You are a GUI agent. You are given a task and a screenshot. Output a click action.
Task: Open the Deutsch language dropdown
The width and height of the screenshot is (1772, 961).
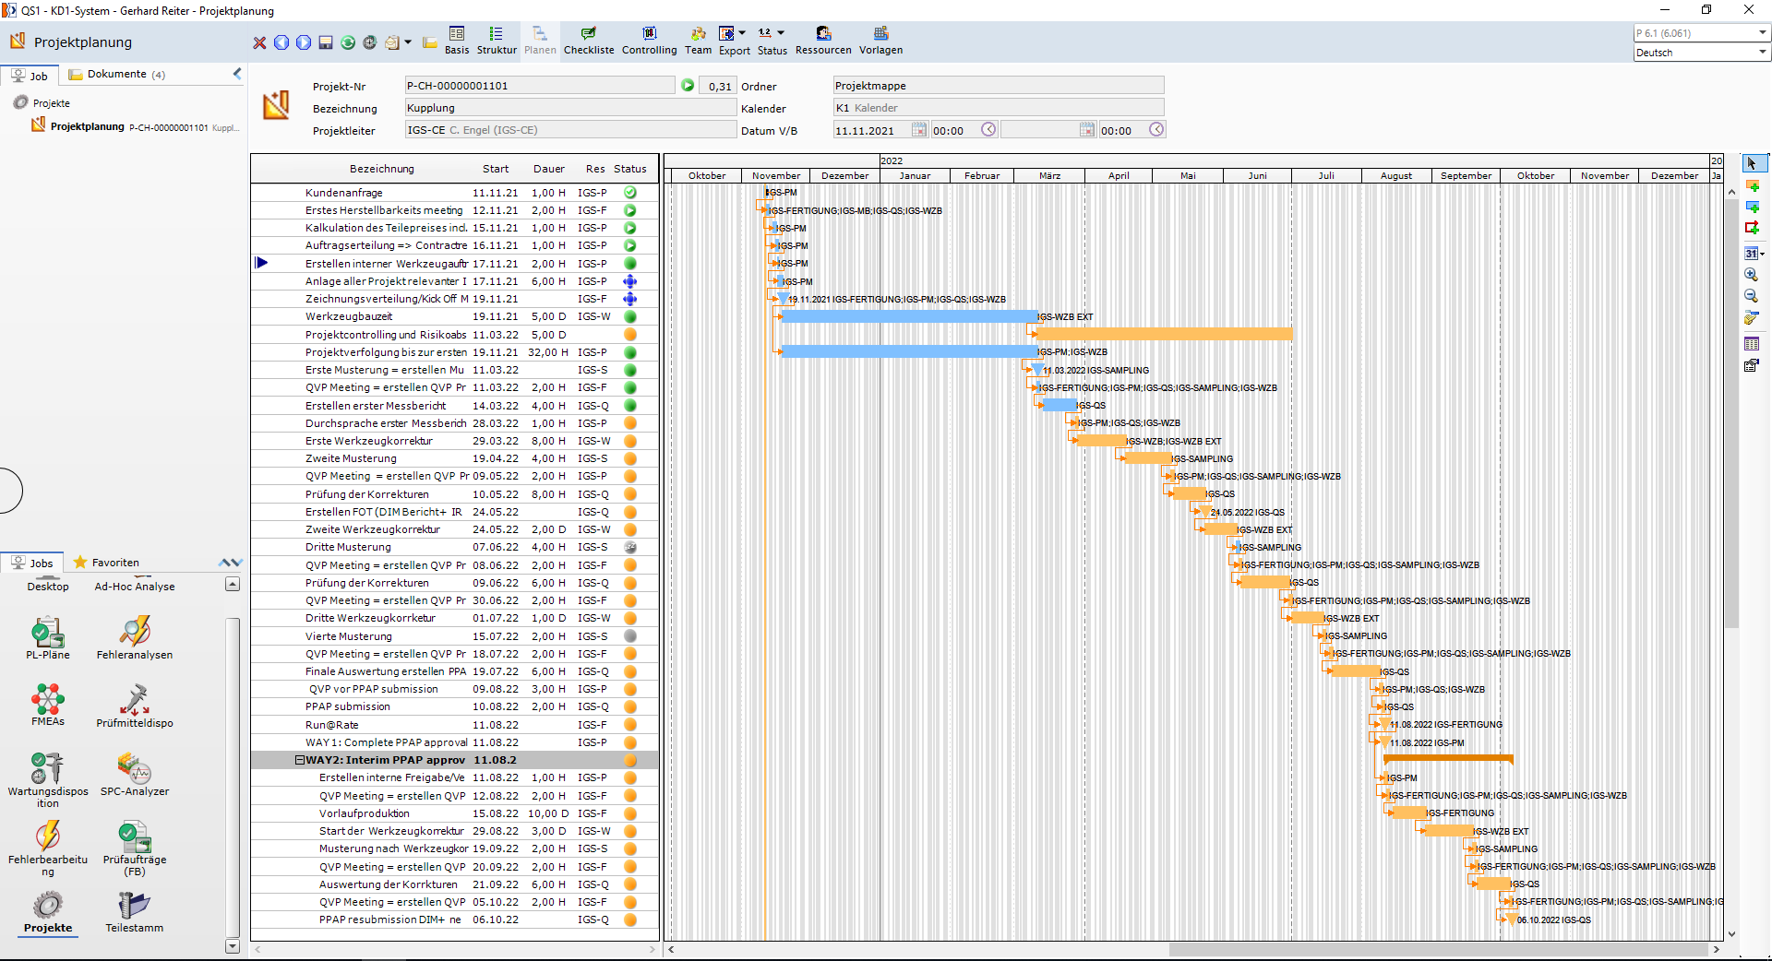[x=1762, y=53]
